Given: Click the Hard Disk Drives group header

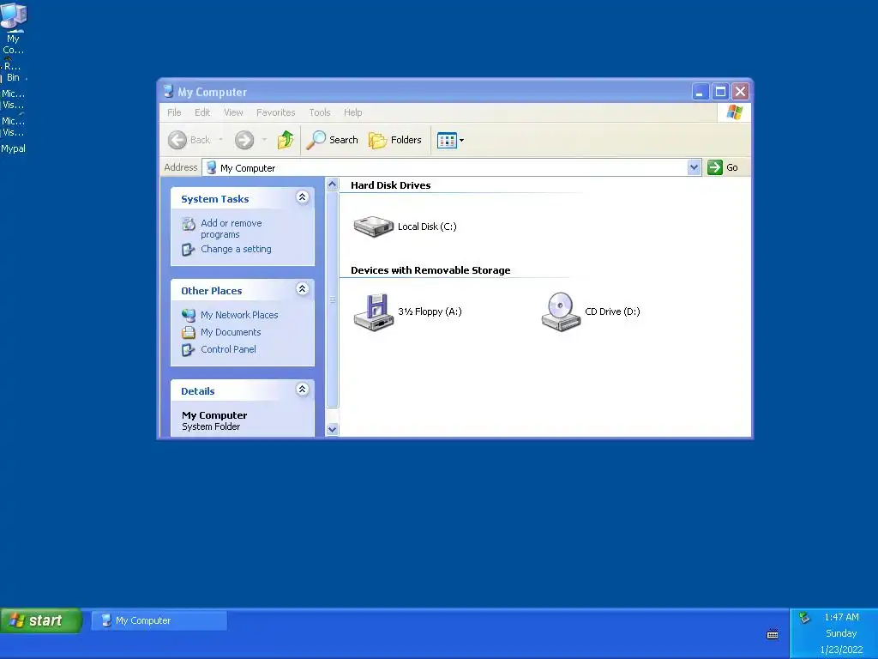Looking at the screenshot, I should click(x=390, y=185).
